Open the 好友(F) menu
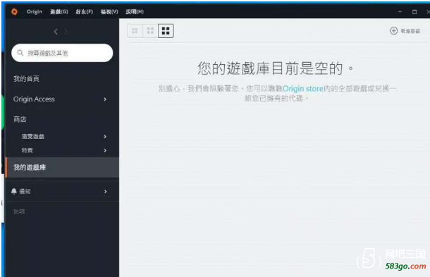The width and height of the screenshot is (430, 277). coord(84,12)
